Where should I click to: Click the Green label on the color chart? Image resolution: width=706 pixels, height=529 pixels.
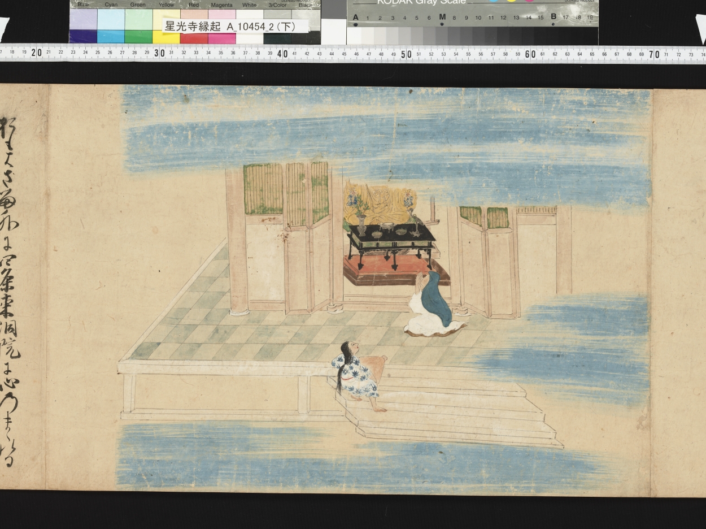pyautogui.click(x=138, y=5)
